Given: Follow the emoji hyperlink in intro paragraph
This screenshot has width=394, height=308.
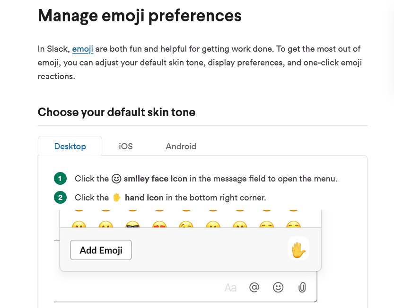Looking at the screenshot, I should coord(83,49).
